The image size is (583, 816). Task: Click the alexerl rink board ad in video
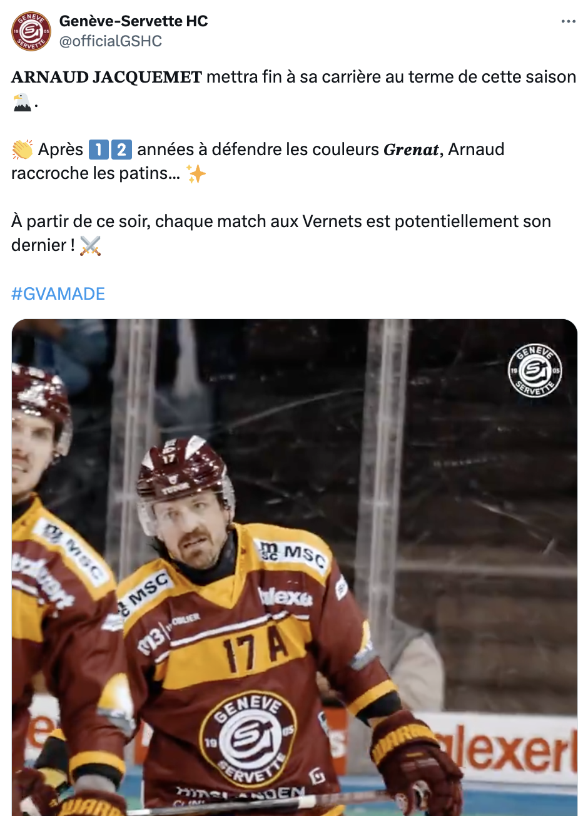[x=513, y=747]
